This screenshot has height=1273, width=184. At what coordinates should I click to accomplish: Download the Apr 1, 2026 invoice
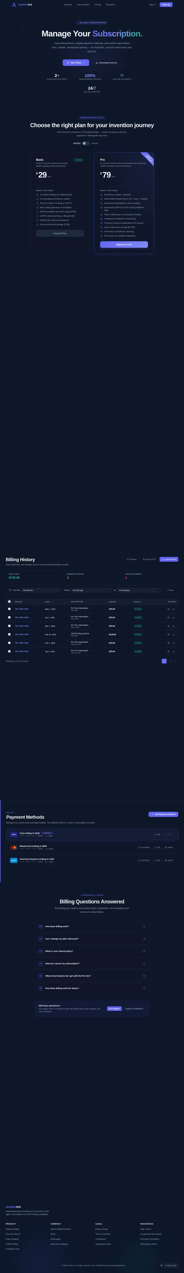click(174, 618)
